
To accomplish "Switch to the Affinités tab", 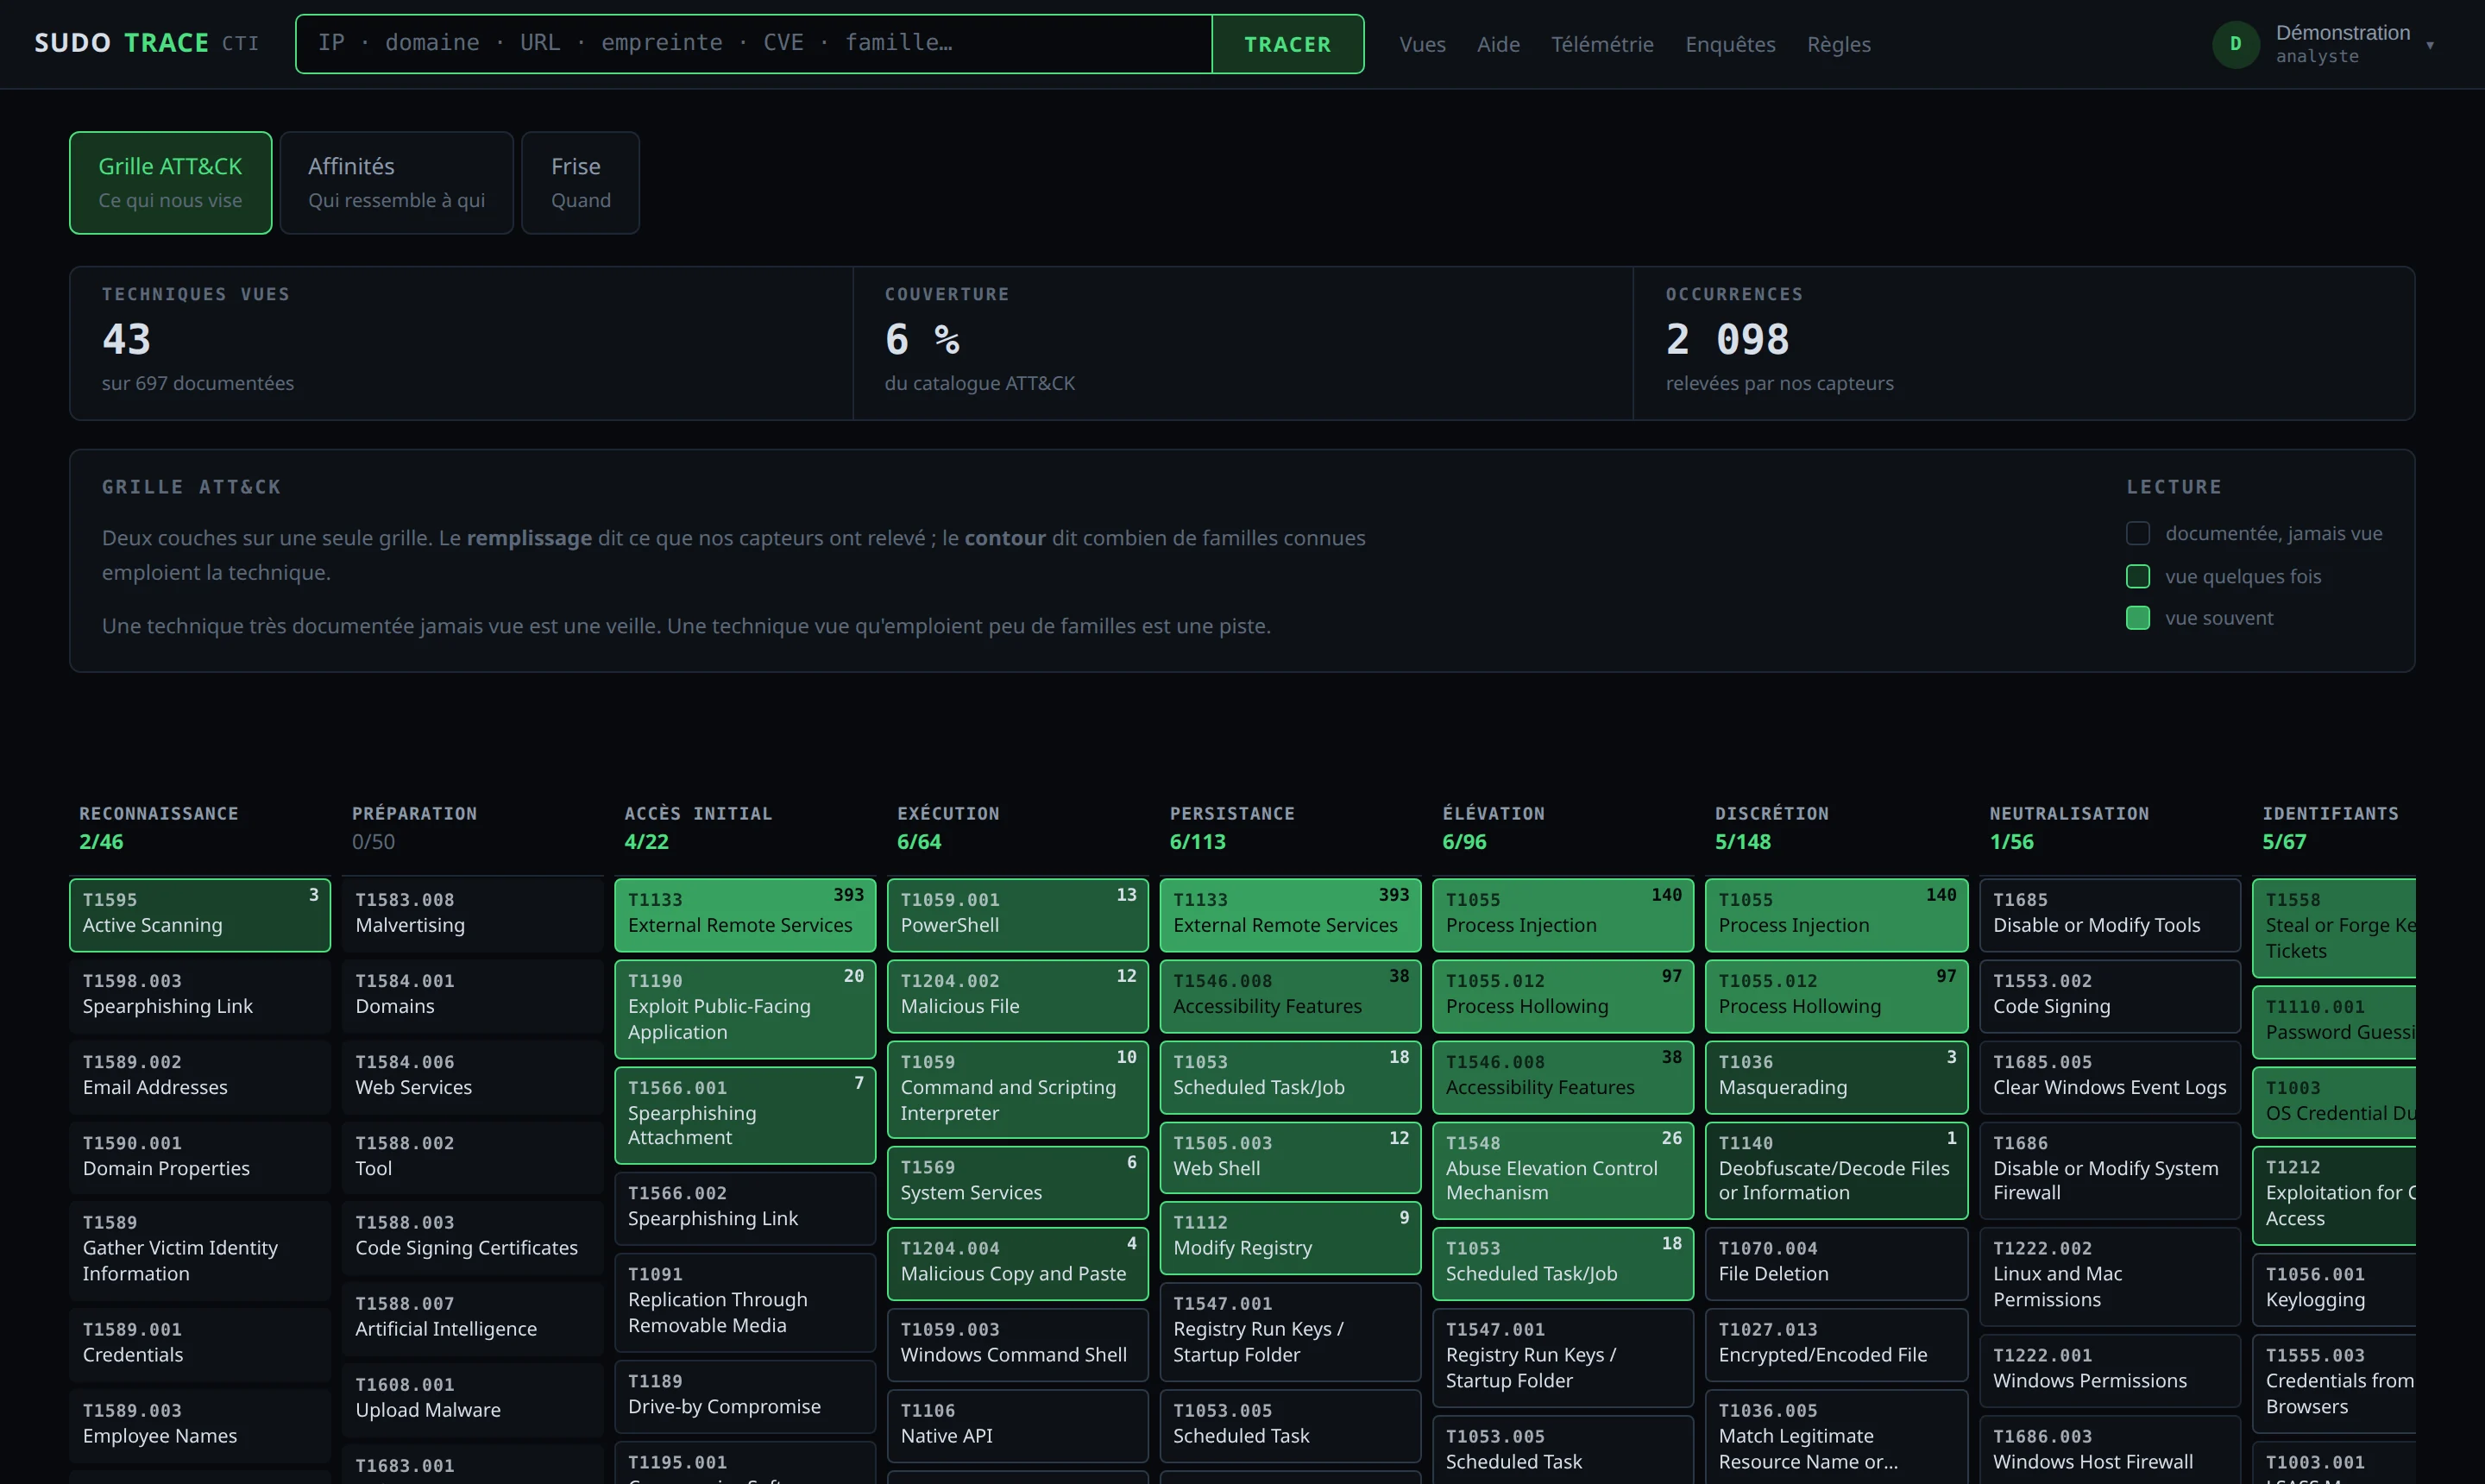I will click(x=396, y=183).
